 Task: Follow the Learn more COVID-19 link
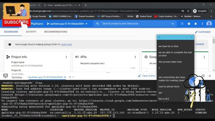(67, 44)
